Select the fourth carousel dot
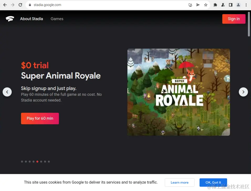Screen dimensions: 251x191 (x=33, y=162)
